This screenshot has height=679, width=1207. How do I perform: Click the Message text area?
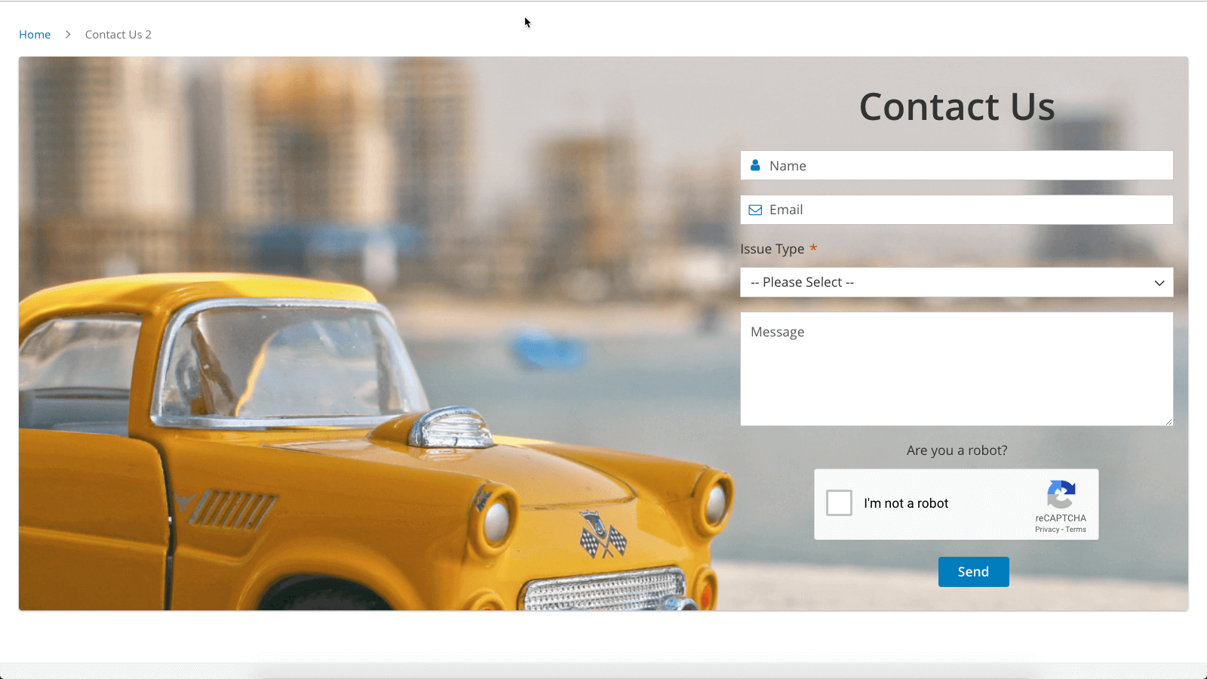point(957,369)
